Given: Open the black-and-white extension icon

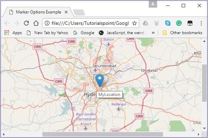Looking at the screenshot, I should [x=190, y=23].
